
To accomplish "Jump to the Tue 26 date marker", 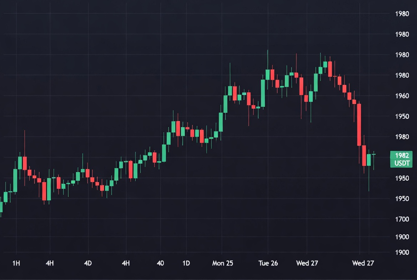I will (x=268, y=263).
